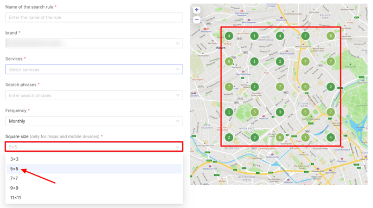This screenshot has height=208, width=373.
Task: Zoom in on the map with plus button
Action: 196,10
